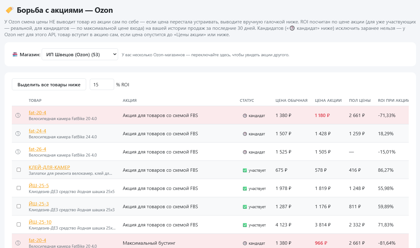Click green check icon for ЙШ-25-5

click(245, 188)
